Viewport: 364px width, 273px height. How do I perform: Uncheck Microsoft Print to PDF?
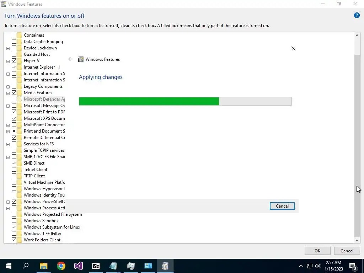point(14,112)
